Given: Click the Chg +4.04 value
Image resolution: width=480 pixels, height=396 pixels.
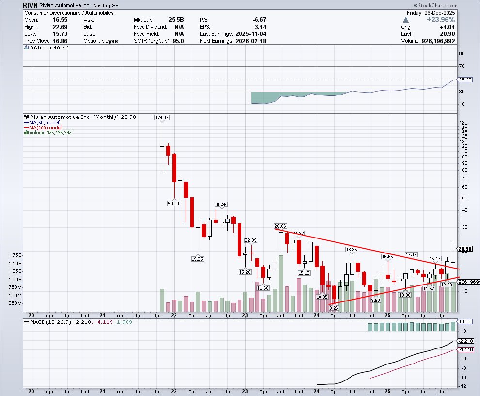Looking at the screenshot, I should [x=447, y=27].
